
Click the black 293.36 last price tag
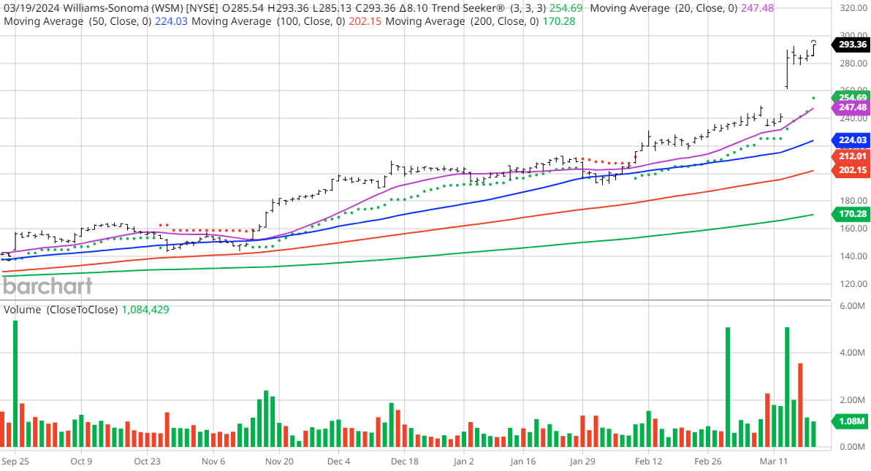[851, 45]
